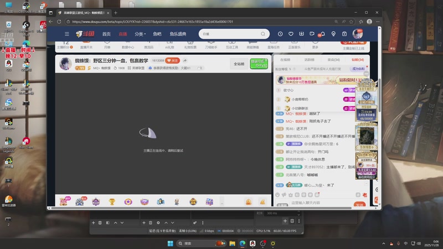Open 正版音乐 in streamer toolbar
The width and height of the screenshot is (443, 249).
[295, 45]
